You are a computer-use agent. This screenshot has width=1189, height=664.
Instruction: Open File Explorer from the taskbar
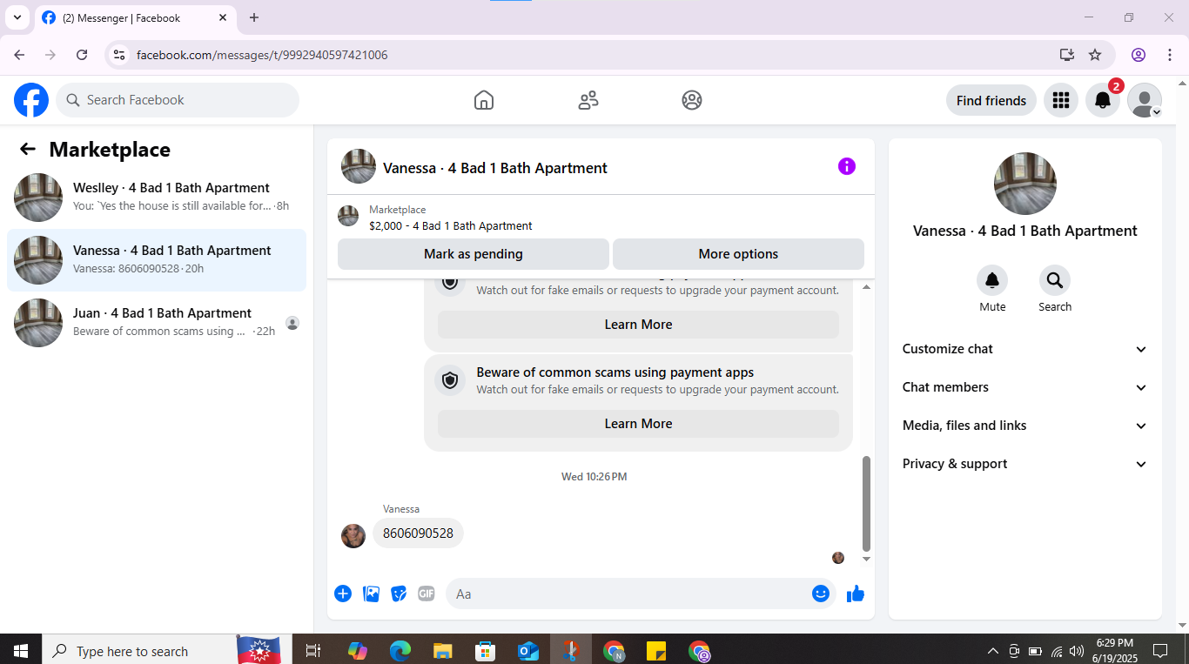pos(442,651)
